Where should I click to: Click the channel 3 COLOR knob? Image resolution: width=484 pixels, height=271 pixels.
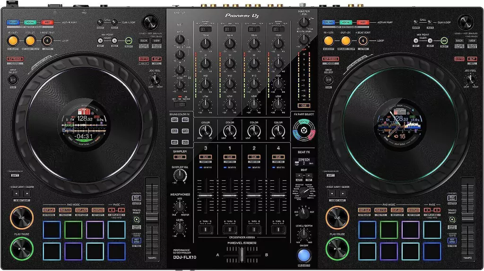click(x=205, y=131)
